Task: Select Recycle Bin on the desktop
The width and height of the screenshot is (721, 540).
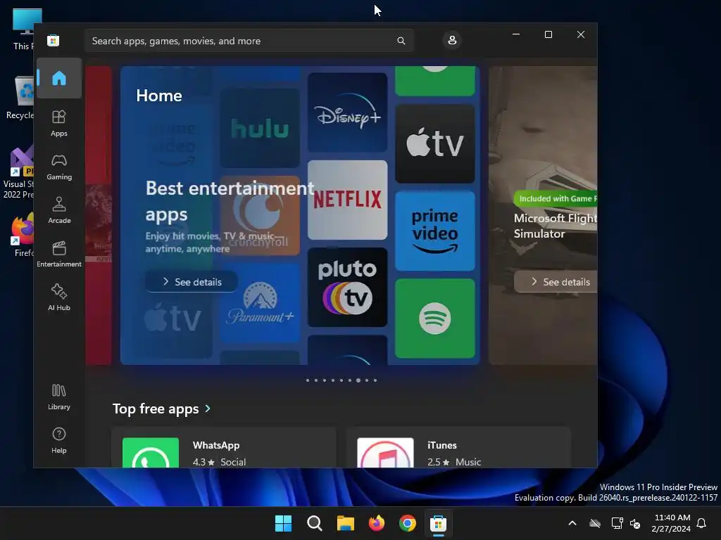Action: pos(19,98)
